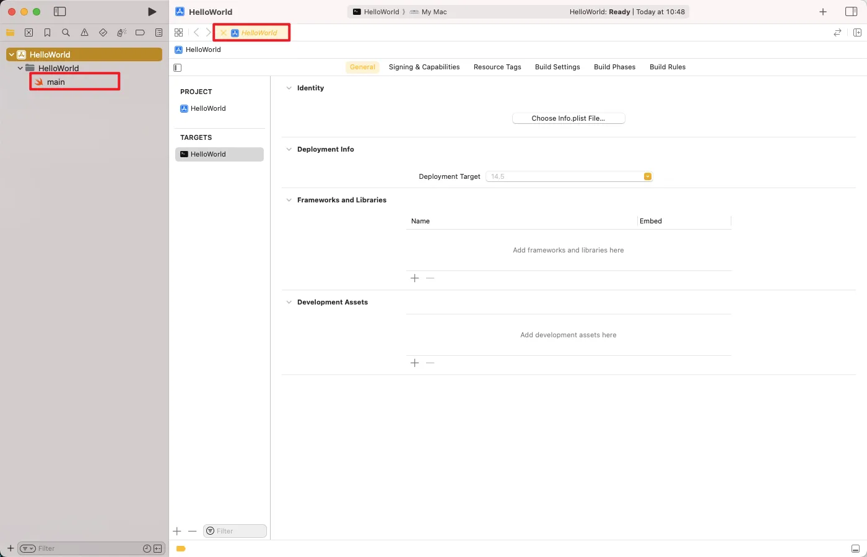Switch to the Resource Tags tab
Screen dimensions: 867x557
point(497,67)
